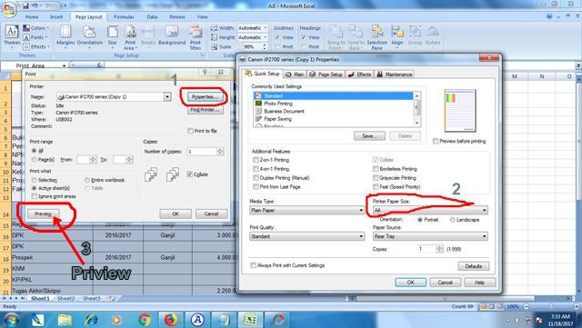Click the Help question mark in the Print dialog
The image size is (582, 328).
(205, 73)
